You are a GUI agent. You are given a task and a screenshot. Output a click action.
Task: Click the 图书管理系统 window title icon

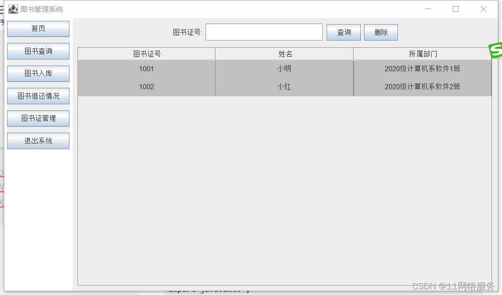click(13, 9)
